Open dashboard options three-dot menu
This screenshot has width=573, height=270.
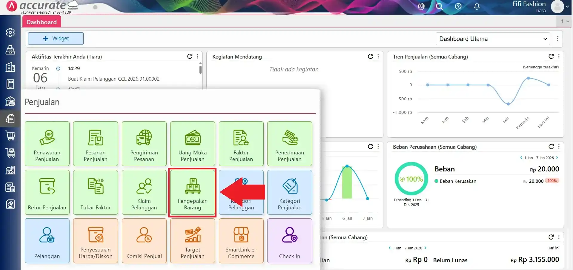(x=557, y=39)
